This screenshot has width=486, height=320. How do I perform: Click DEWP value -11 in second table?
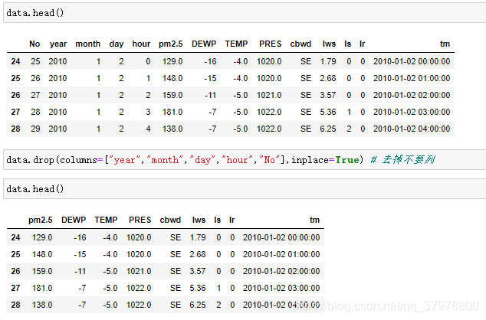pos(80,271)
